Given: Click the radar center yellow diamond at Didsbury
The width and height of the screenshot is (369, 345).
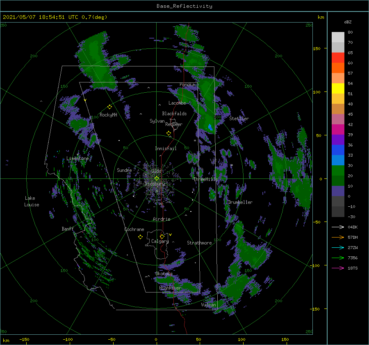Looking at the screenshot, I should 157,178.
